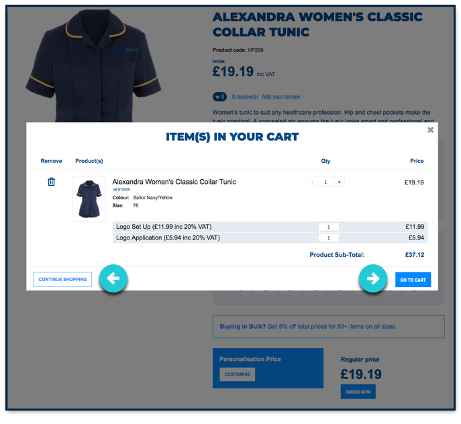
Task: Click the star rating badge
Action: [219, 97]
